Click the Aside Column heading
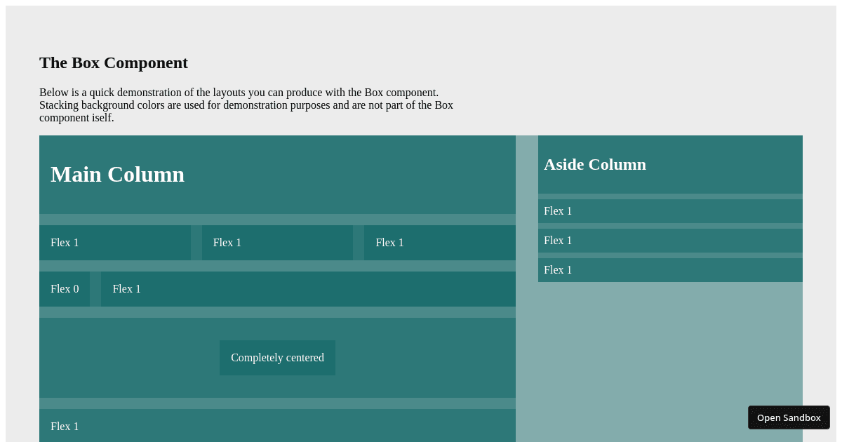Image resolution: width=842 pixels, height=442 pixels. tap(595, 164)
